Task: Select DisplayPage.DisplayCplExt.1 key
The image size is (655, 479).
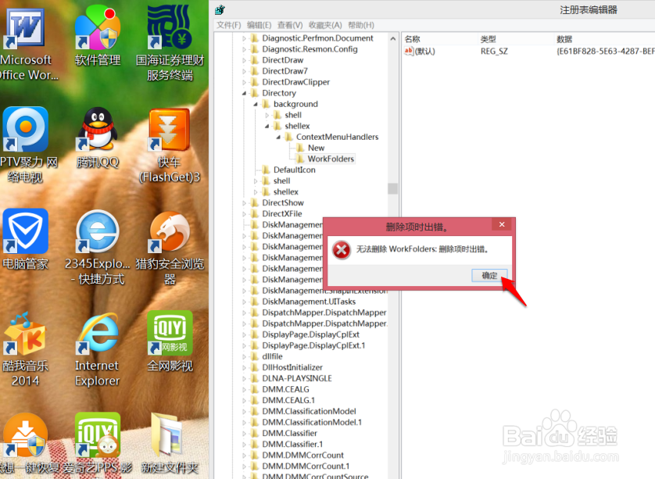Action: [x=313, y=345]
